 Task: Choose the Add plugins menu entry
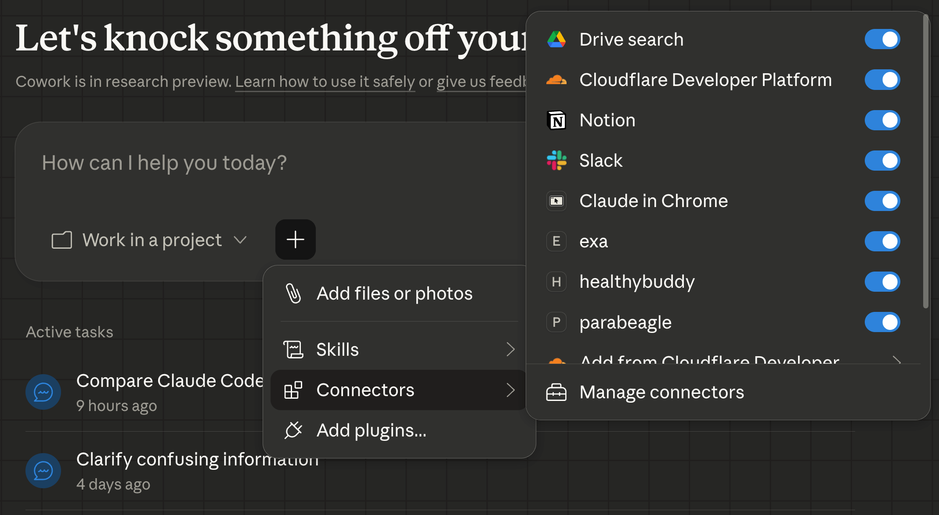(371, 430)
